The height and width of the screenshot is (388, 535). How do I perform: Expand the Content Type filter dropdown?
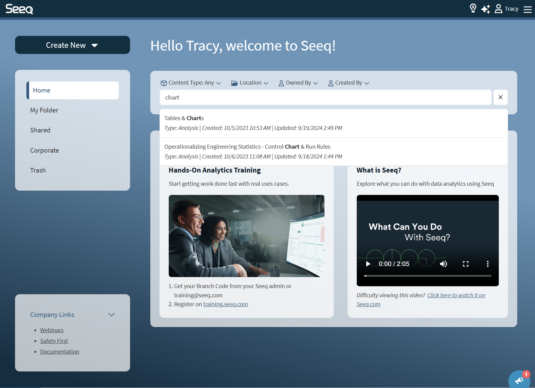tap(191, 83)
